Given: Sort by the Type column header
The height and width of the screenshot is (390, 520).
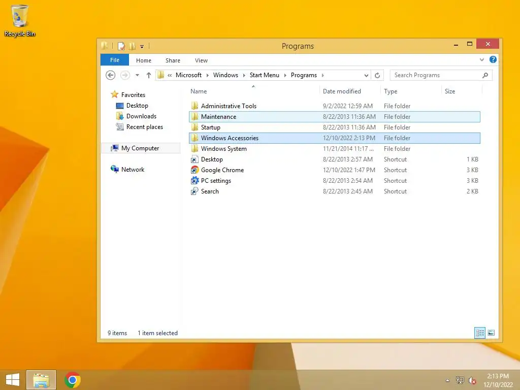Looking at the screenshot, I should tap(391, 91).
